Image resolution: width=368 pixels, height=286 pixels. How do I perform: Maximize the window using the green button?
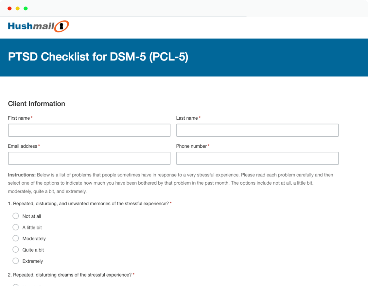pyautogui.click(x=26, y=8)
